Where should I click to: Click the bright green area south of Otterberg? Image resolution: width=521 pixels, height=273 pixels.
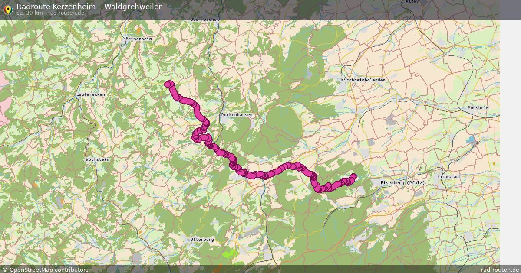click(230, 253)
